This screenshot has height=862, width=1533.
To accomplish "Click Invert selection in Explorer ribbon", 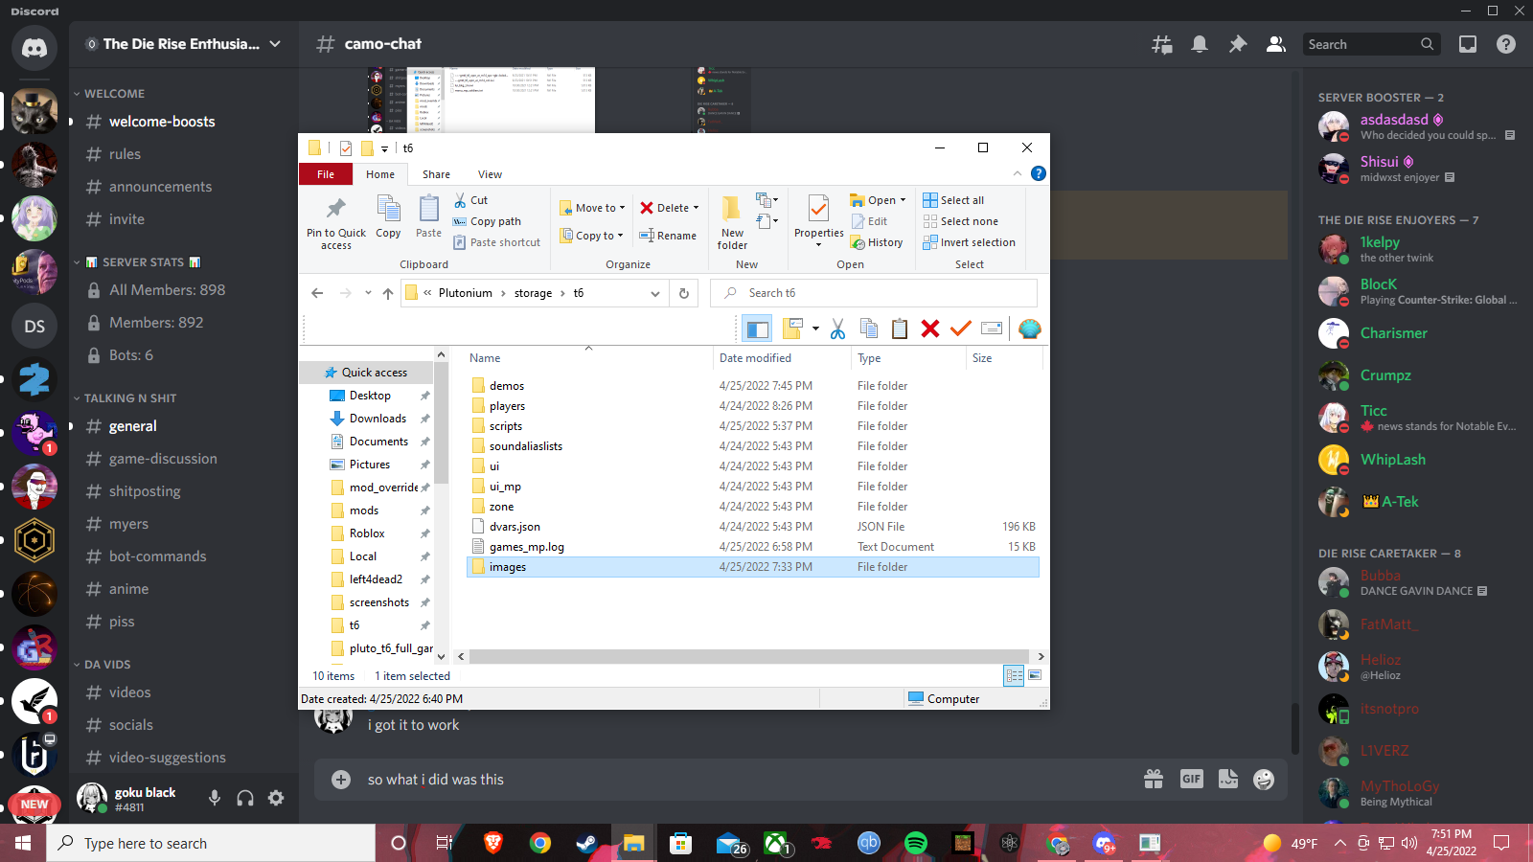I will tap(969, 242).
